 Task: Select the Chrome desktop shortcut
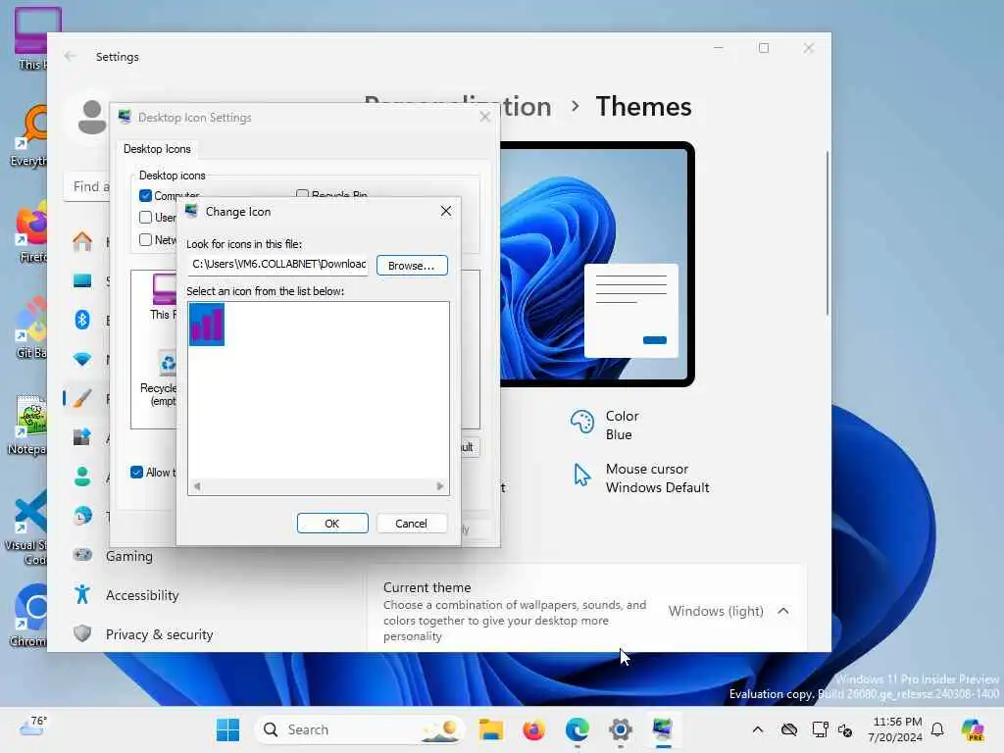(28, 615)
